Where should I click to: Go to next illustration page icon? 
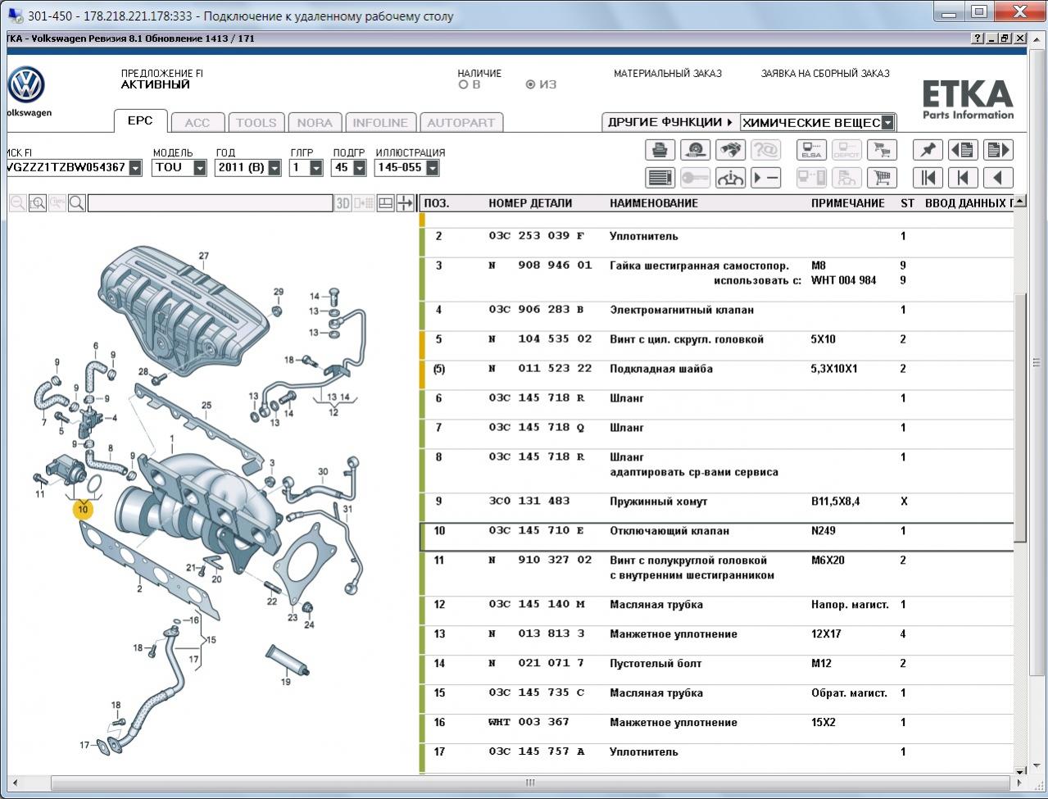[998, 150]
